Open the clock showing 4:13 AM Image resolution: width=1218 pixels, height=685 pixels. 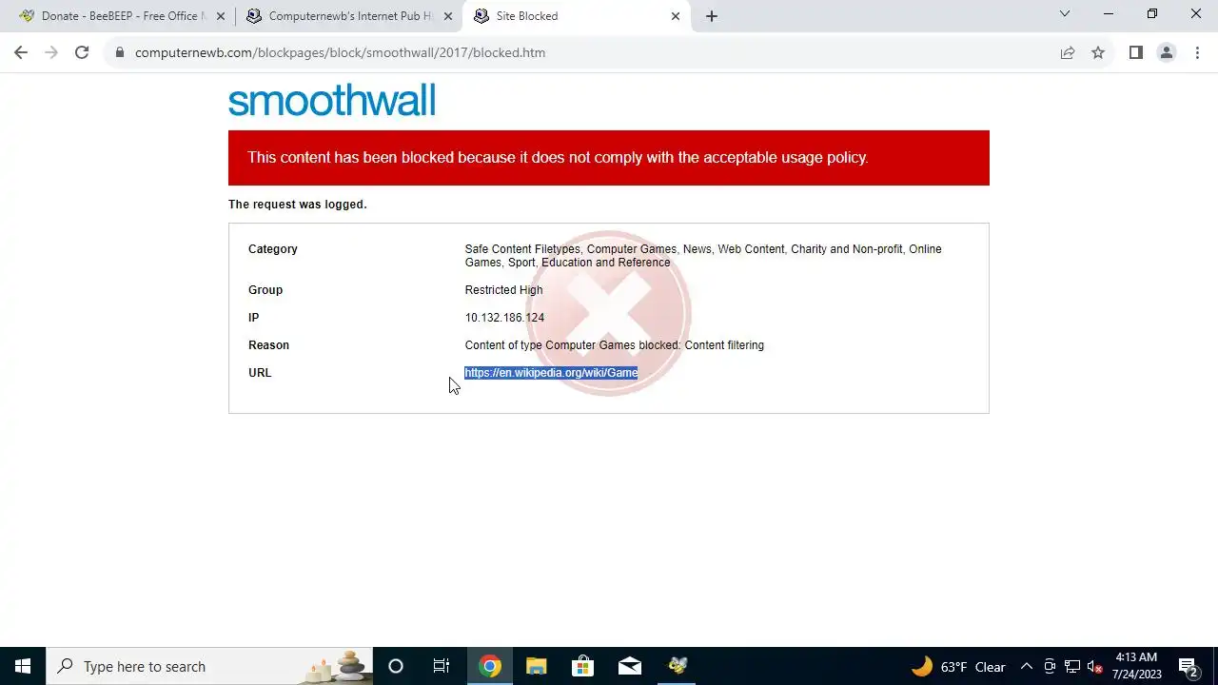[x=1136, y=666]
